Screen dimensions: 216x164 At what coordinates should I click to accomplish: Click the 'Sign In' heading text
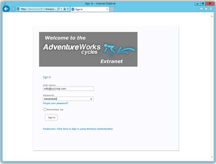47,77
